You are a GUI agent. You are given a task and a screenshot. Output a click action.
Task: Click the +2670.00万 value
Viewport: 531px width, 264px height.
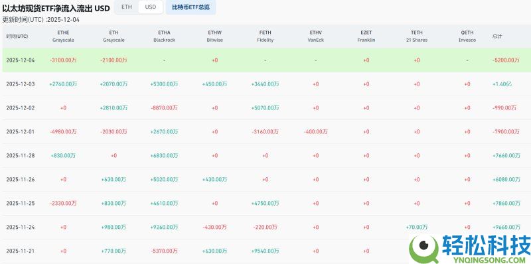tap(164, 131)
